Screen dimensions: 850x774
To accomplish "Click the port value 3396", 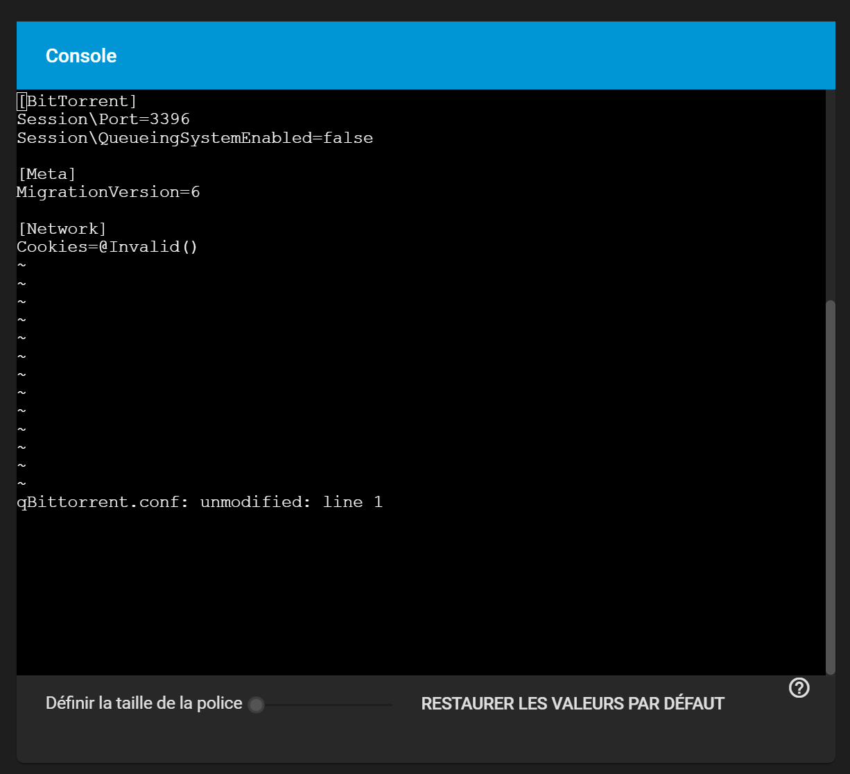I will pyautogui.click(x=169, y=120).
